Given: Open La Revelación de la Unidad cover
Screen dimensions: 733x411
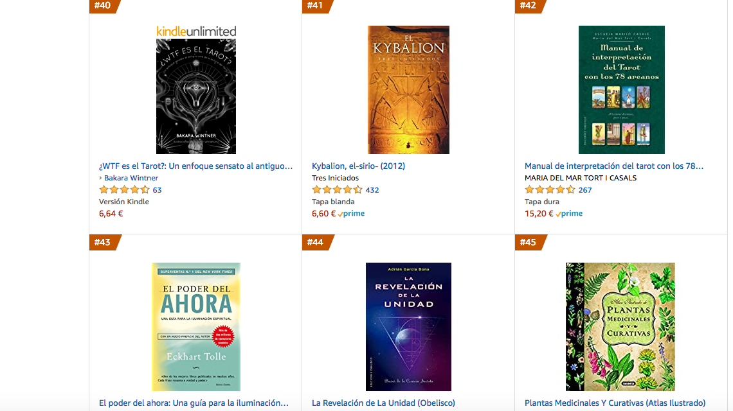Looking at the screenshot, I should click(408, 326).
